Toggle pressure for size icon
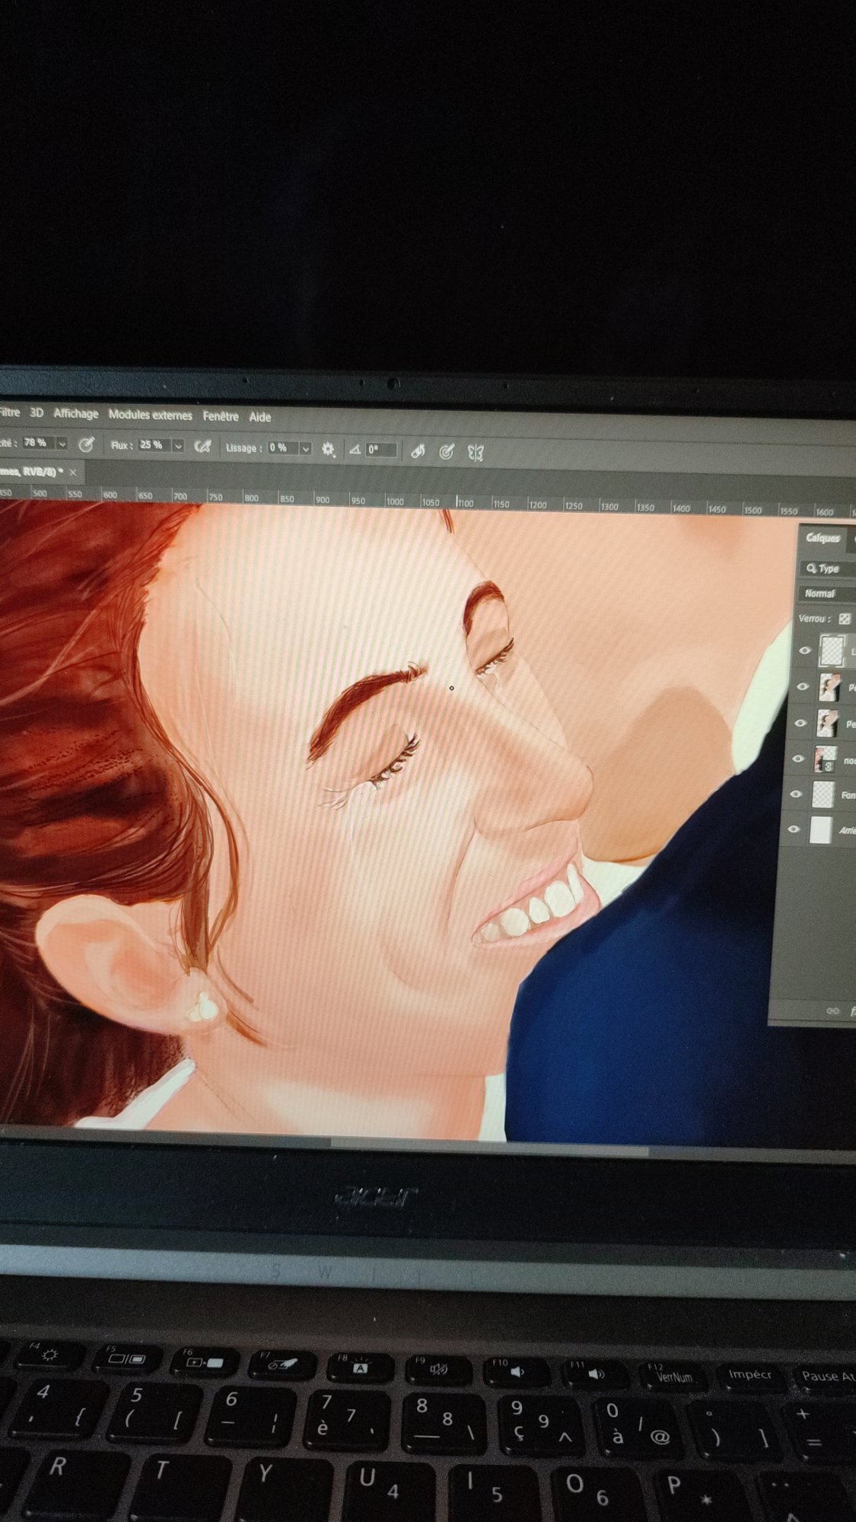Screen dimensions: 856x1522 click(x=447, y=452)
